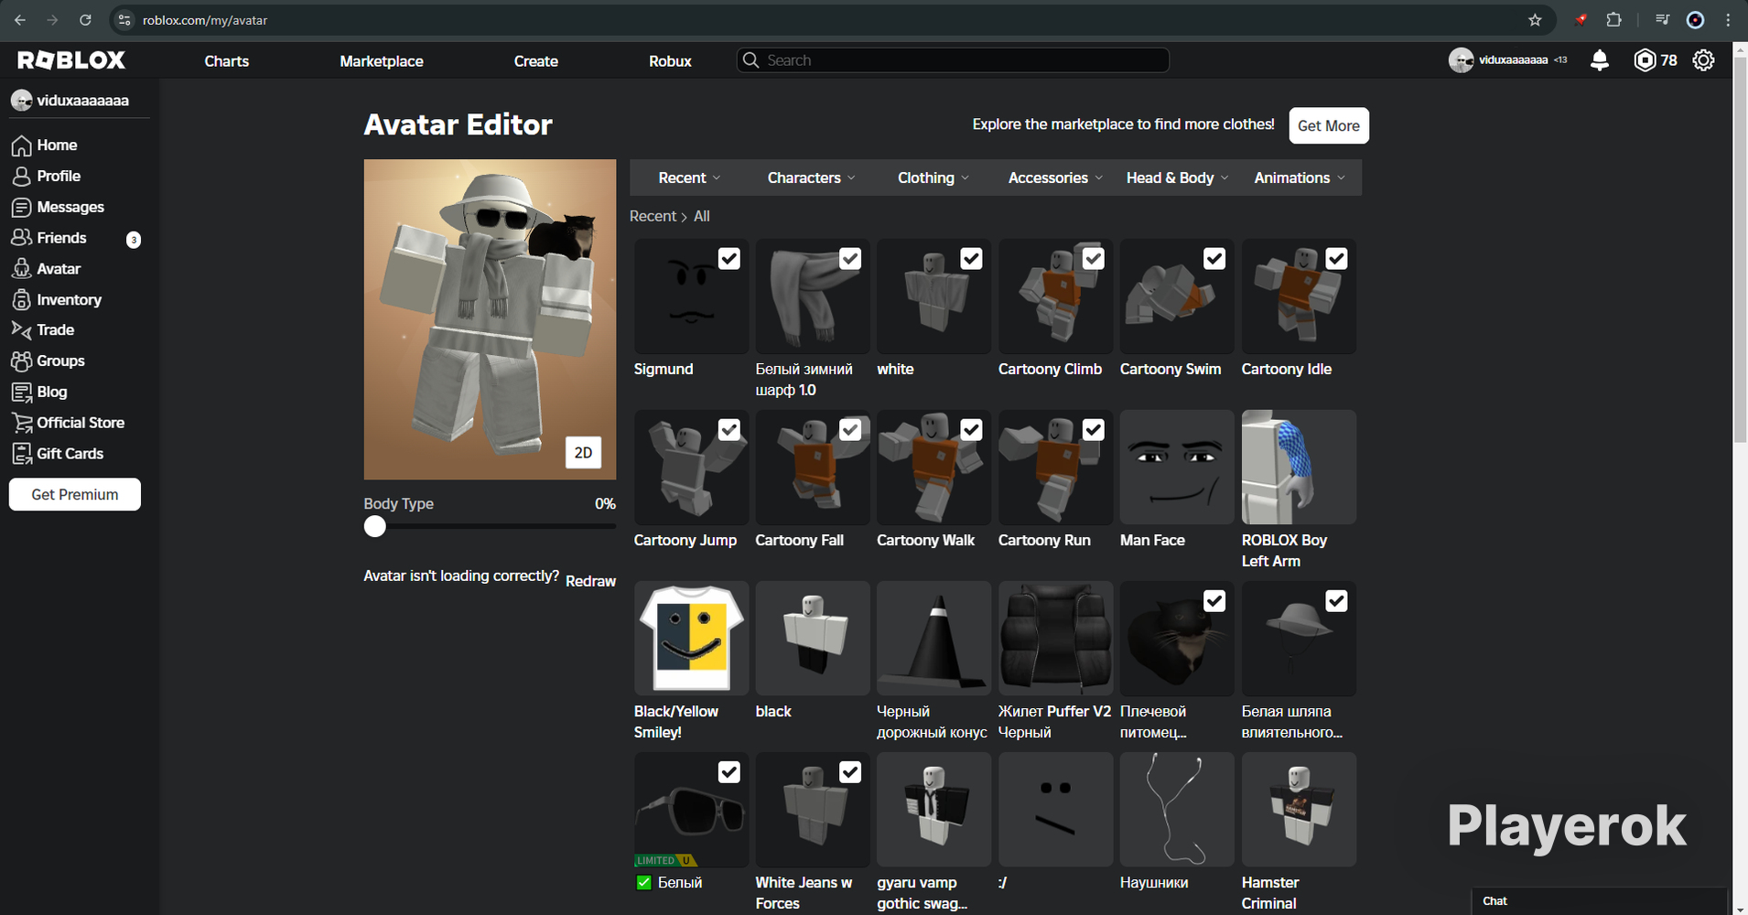Screen dimensions: 1748x915
Task: Open the settings gear icon
Action: click(1703, 60)
